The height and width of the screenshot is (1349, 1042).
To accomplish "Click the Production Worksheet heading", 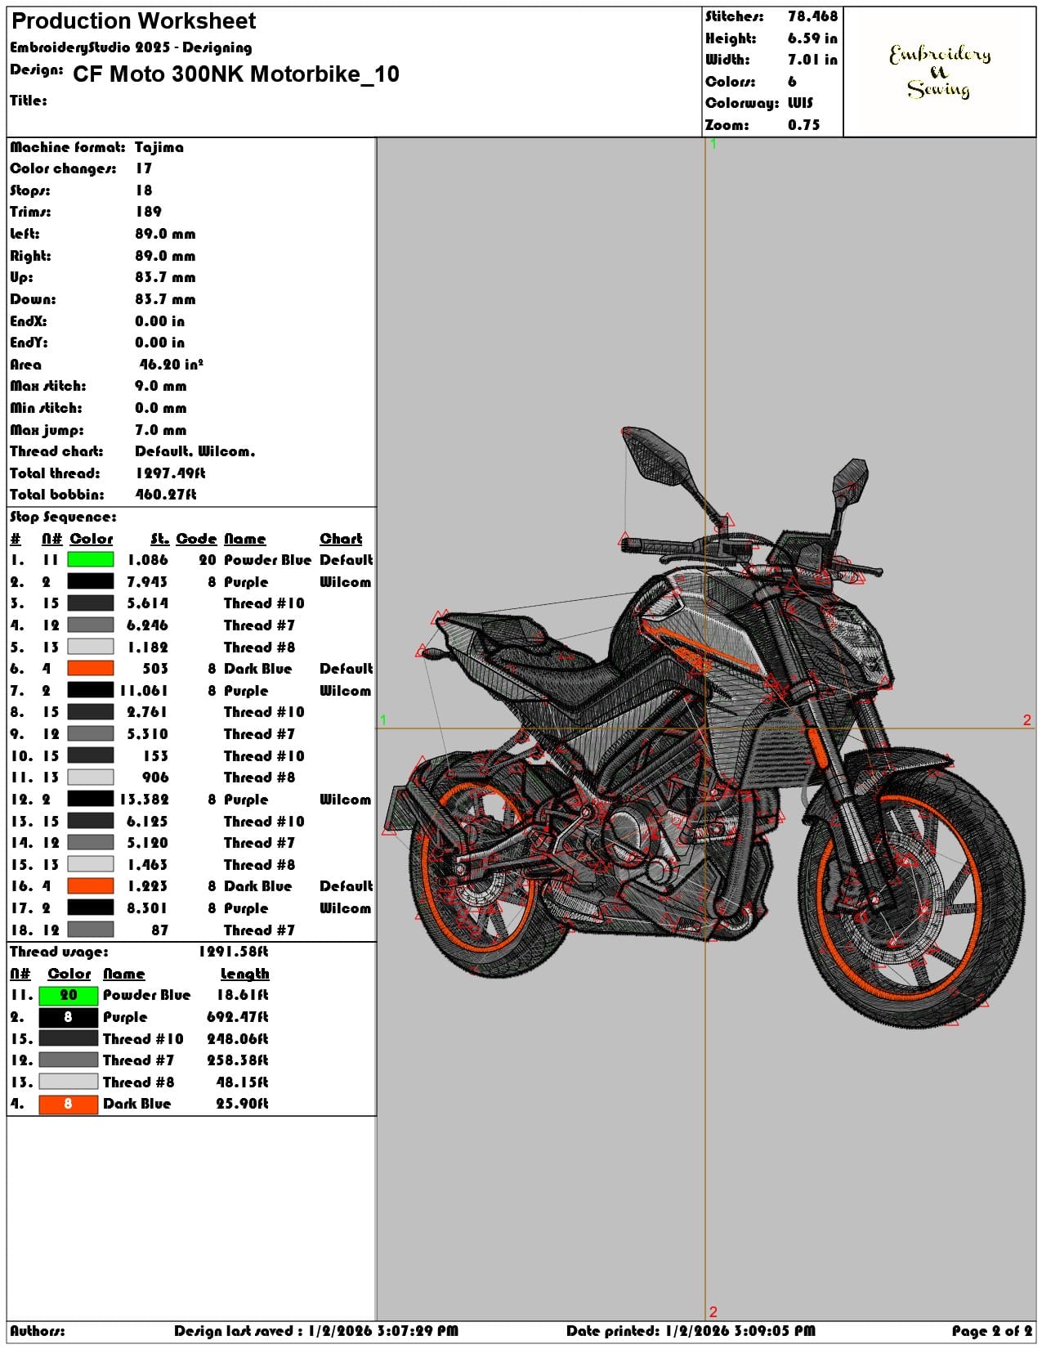I will pyautogui.click(x=134, y=21).
